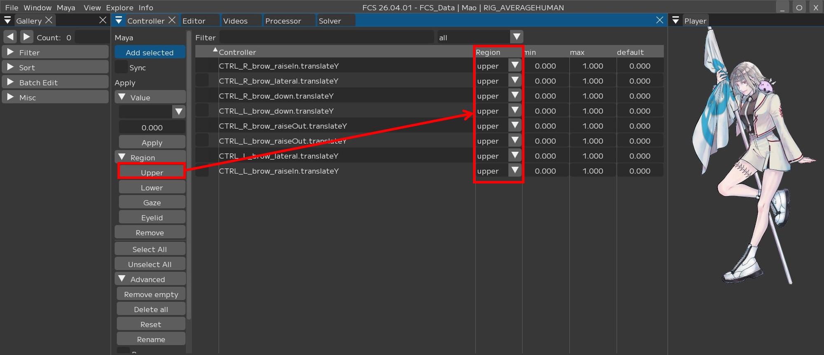Viewport: 824px width, 355px height.
Task: Open the Player panel menu triangle icon
Action: pyautogui.click(x=676, y=21)
